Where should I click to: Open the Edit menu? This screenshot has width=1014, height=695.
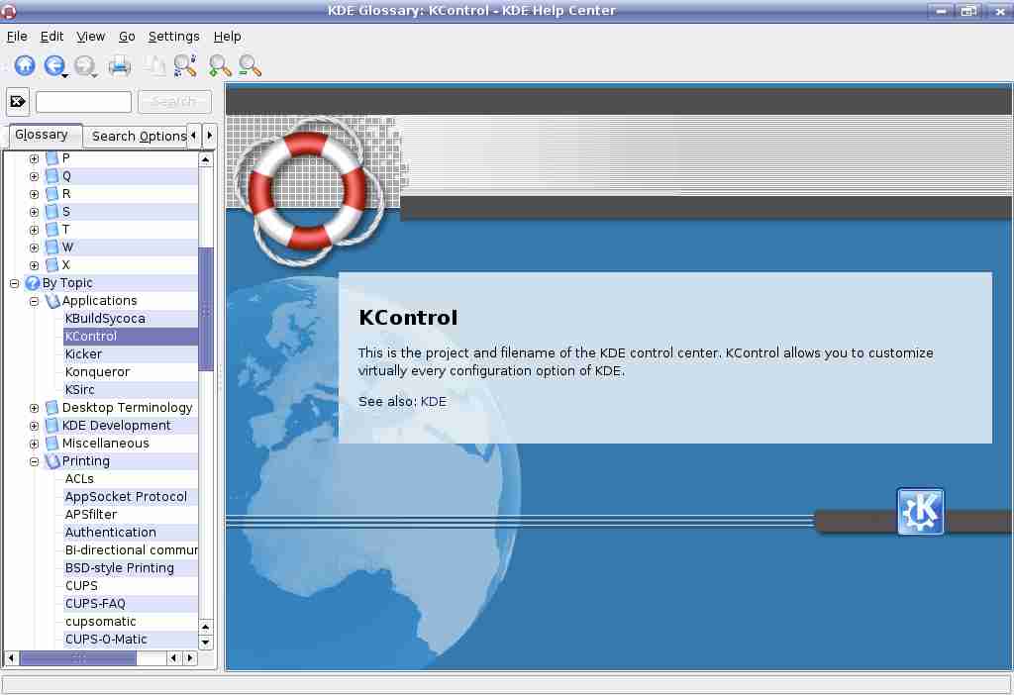[x=51, y=37]
